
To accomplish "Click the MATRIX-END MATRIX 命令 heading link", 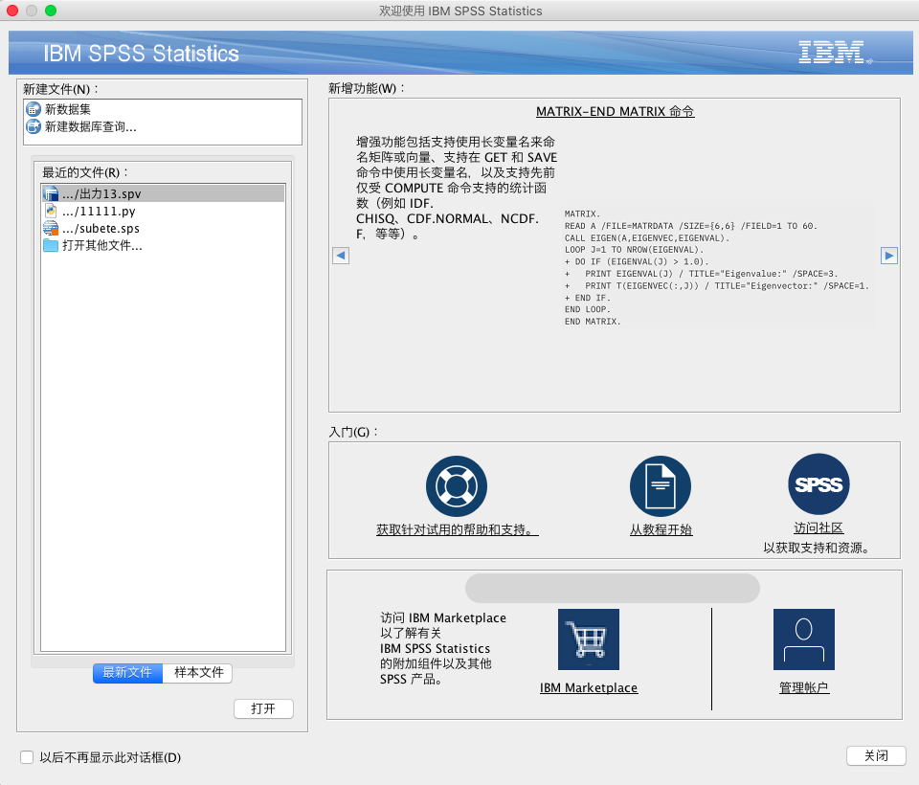I will [615, 111].
